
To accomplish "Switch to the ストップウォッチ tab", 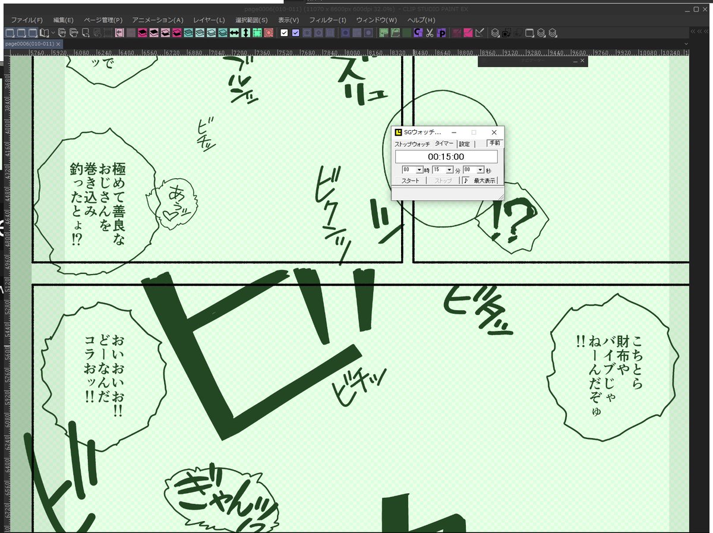I will pyautogui.click(x=412, y=144).
